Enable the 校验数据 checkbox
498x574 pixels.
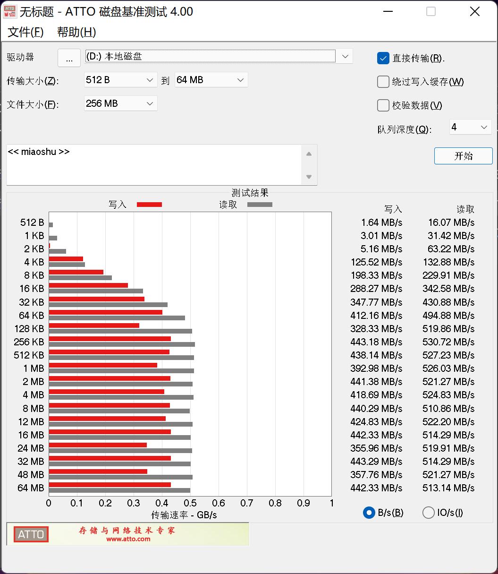[x=383, y=105]
